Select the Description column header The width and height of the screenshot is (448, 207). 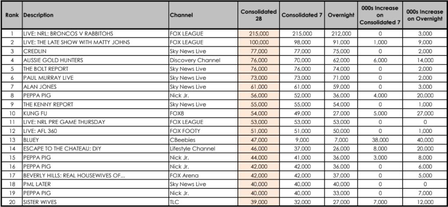tap(95, 15)
